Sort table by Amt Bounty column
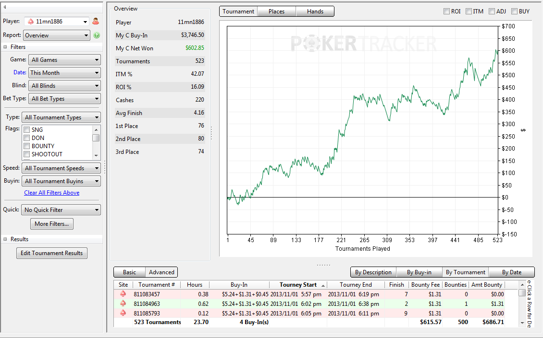 tap(487, 285)
